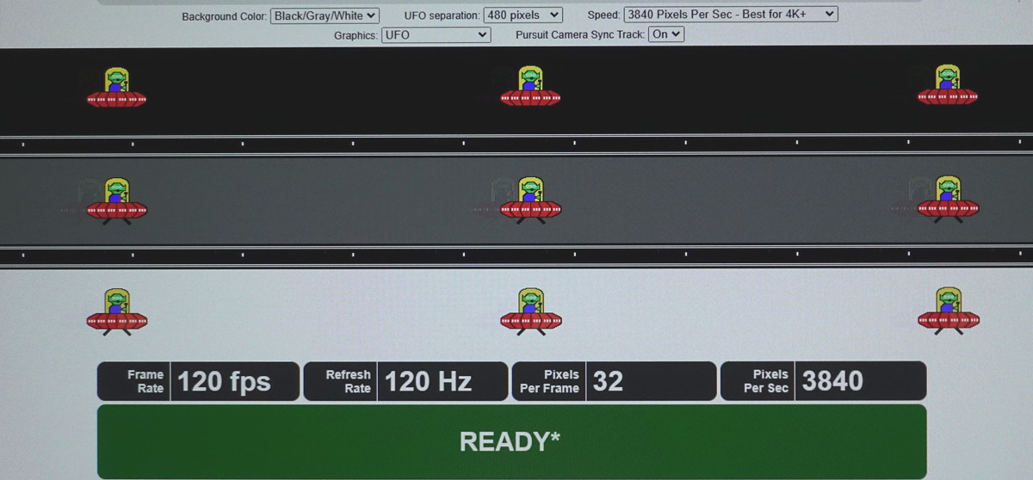Click the 'Pixels Per Frame' label
Image resolution: width=1033 pixels, height=480 pixels.
pyautogui.click(x=549, y=381)
